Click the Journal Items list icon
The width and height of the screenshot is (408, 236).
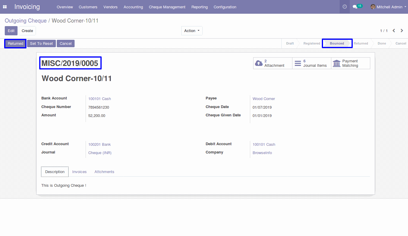(x=298, y=63)
